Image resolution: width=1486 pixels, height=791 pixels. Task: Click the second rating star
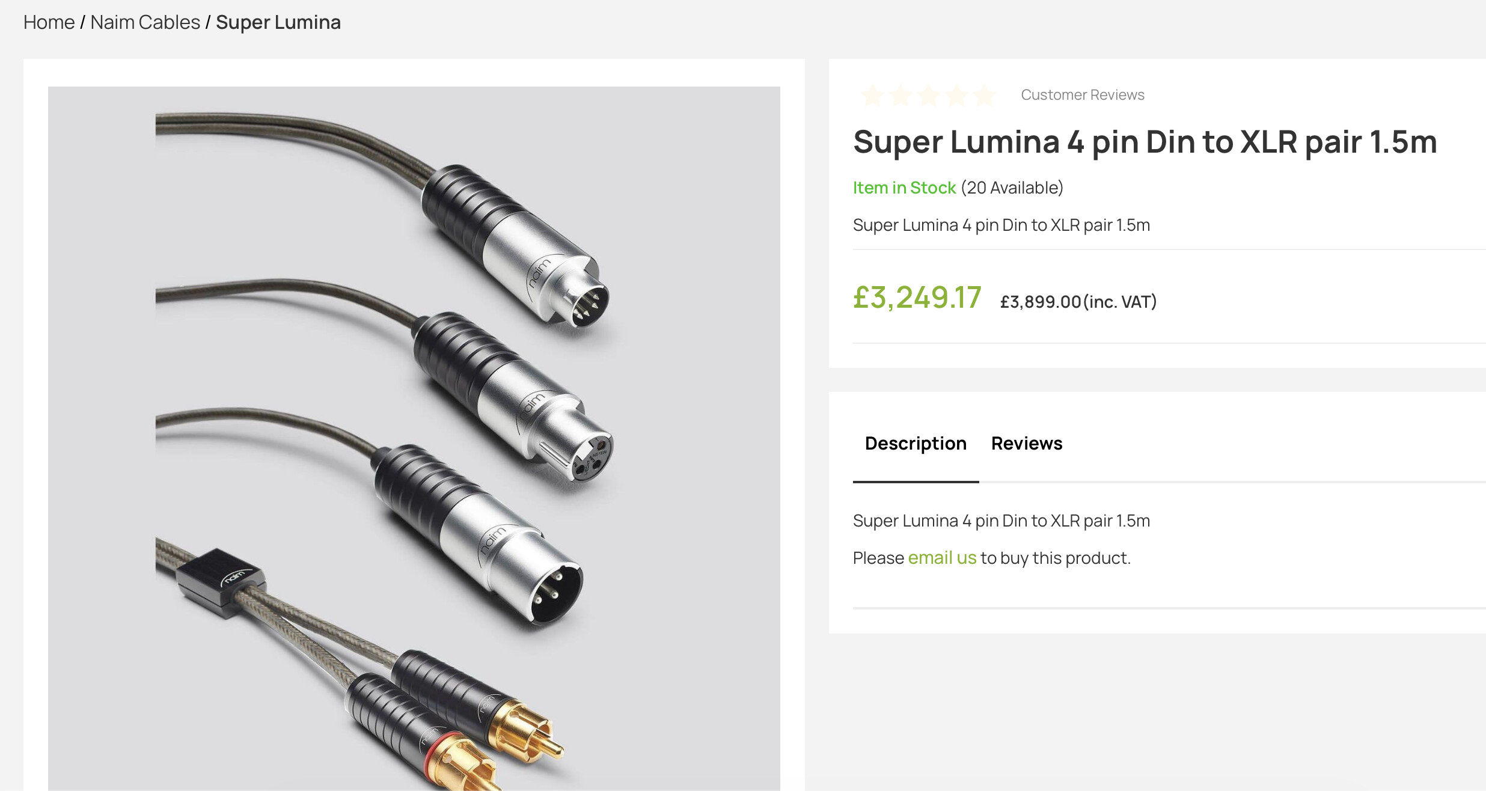pyautogui.click(x=900, y=96)
